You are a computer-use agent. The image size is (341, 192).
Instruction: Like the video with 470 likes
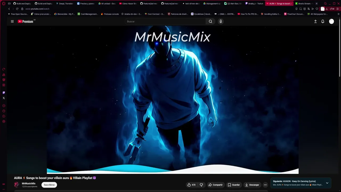pyautogui.click(x=191, y=185)
